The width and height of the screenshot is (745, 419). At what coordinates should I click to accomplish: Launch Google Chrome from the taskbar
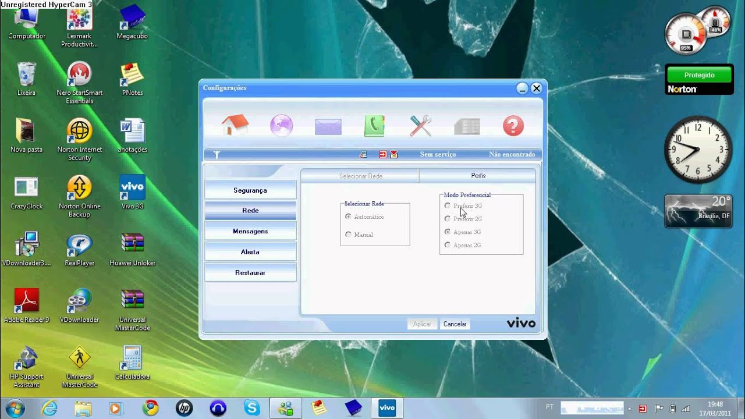coord(151,409)
